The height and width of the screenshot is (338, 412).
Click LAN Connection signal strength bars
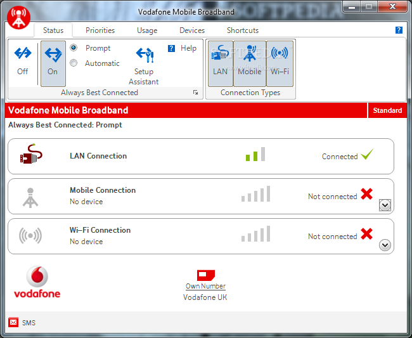[x=255, y=154]
